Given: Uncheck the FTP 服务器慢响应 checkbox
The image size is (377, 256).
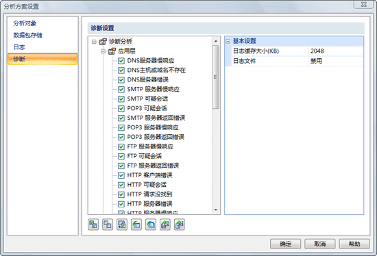Looking at the screenshot, I should [x=121, y=146].
